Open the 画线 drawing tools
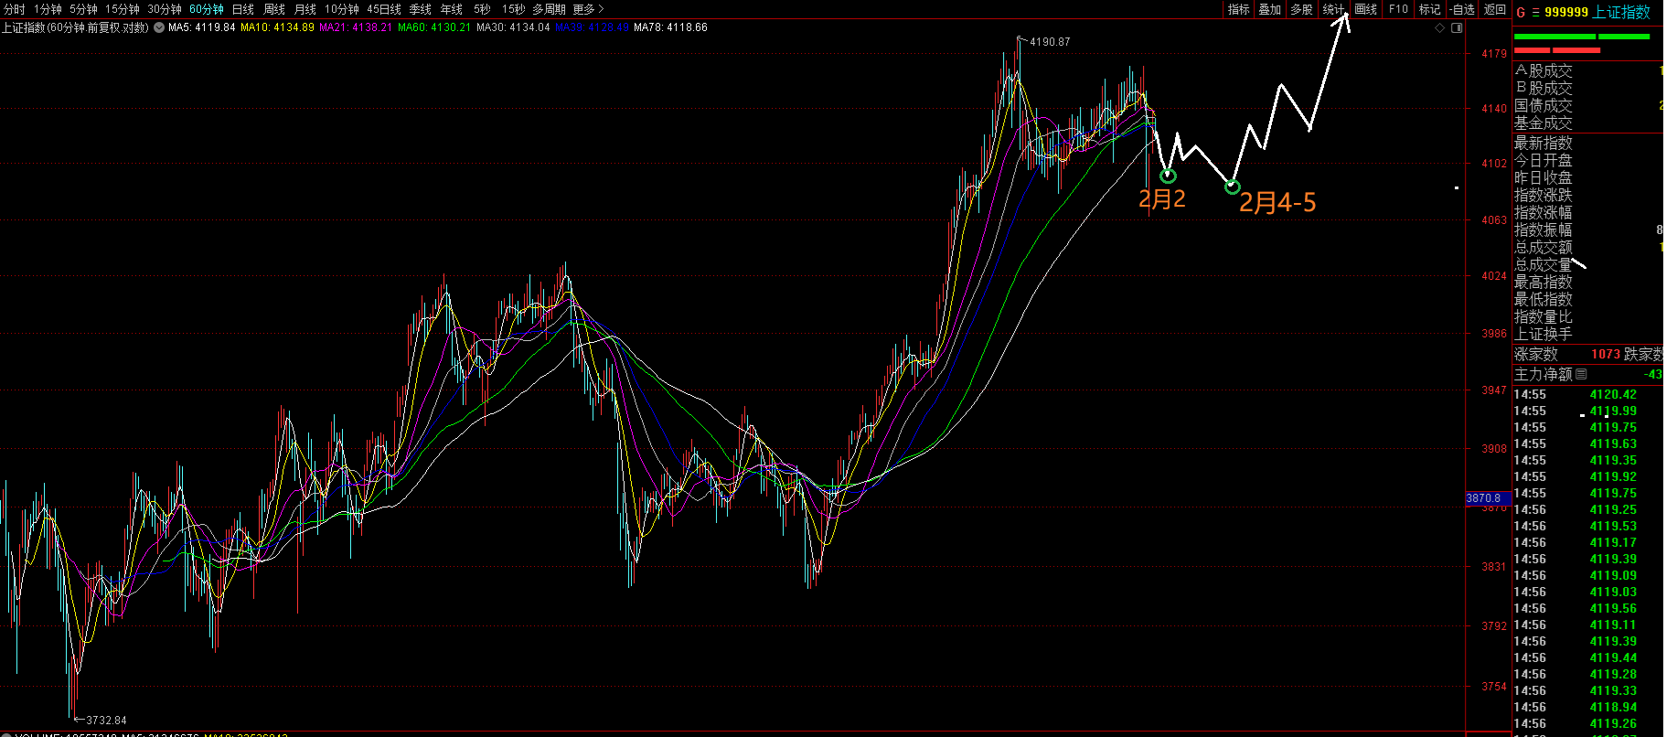1677x737 pixels. (x=1365, y=9)
